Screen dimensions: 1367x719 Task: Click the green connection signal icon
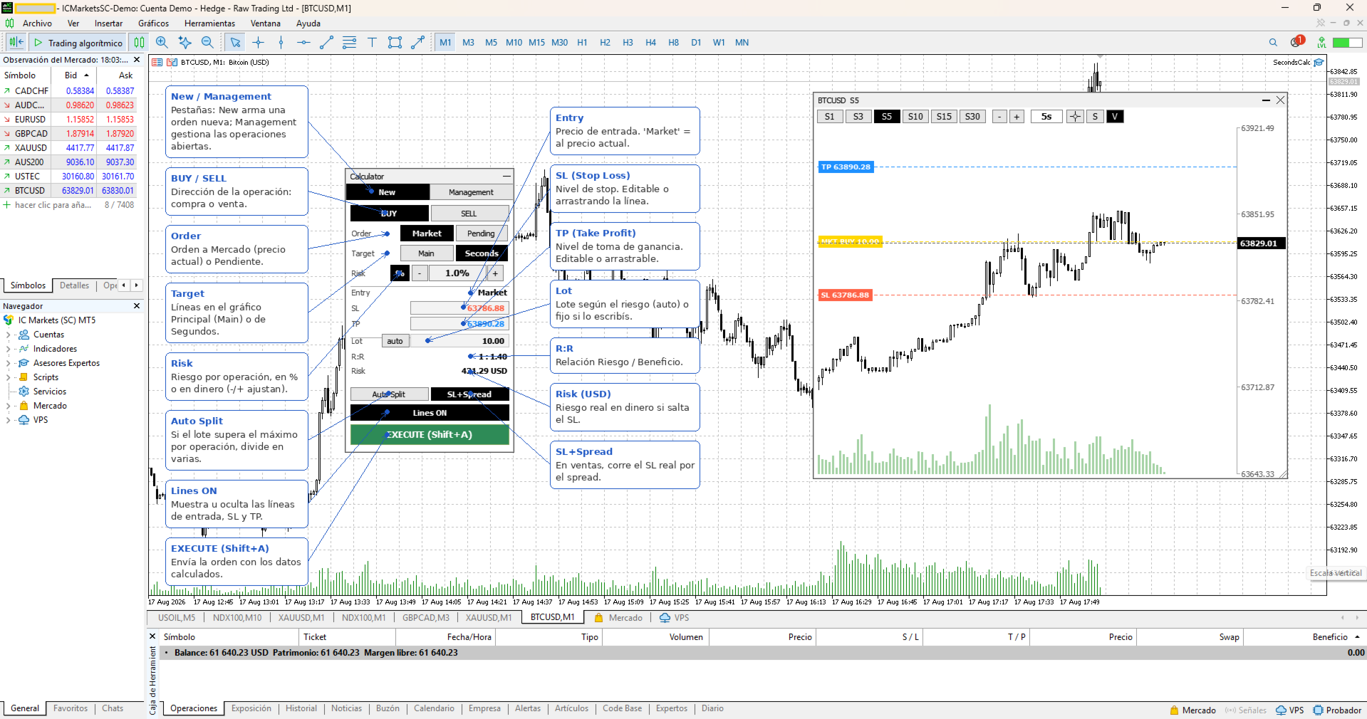click(x=1321, y=43)
